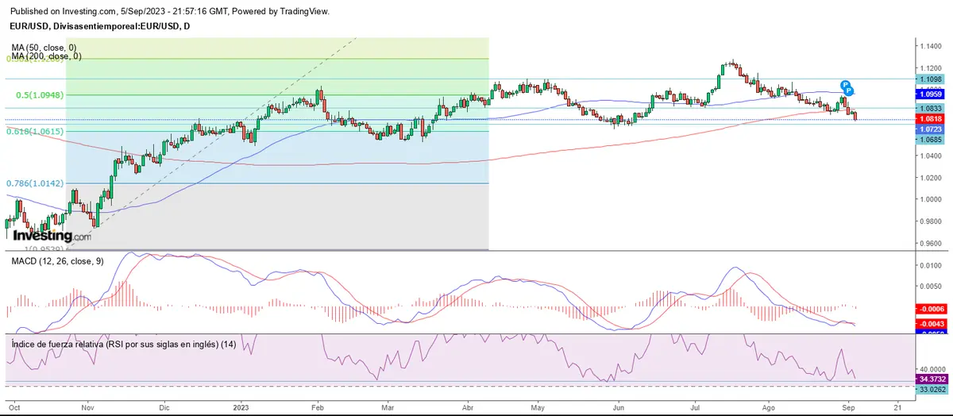The height and width of the screenshot is (416, 953).
Task: Click the 0.5(1.0948) Fibonacci level label
Action: point(40,94)
